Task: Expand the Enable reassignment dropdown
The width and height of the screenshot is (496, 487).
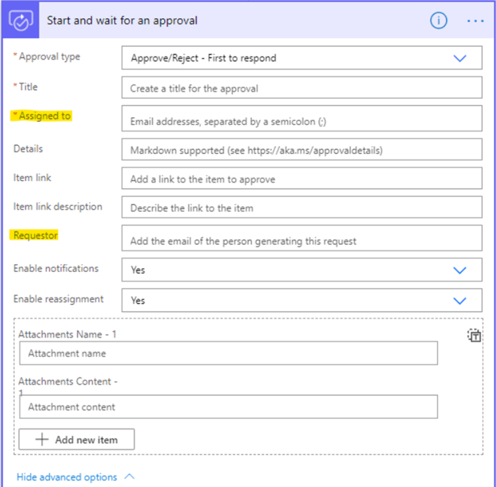Action: pyautogui.click(x=302, y=300)
